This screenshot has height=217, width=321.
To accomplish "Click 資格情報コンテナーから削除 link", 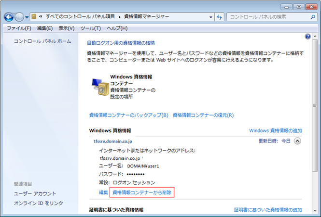I will tap(142, 192).
